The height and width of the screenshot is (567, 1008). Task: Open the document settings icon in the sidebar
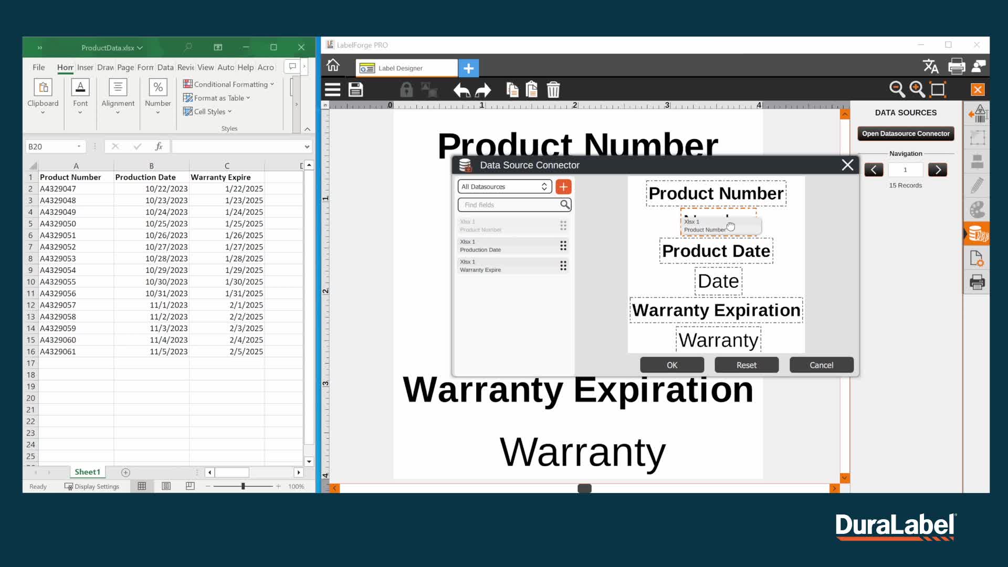(977, 258)
